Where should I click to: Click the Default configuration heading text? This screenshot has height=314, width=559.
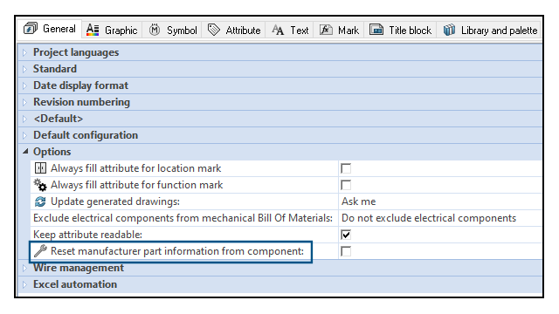86,135
